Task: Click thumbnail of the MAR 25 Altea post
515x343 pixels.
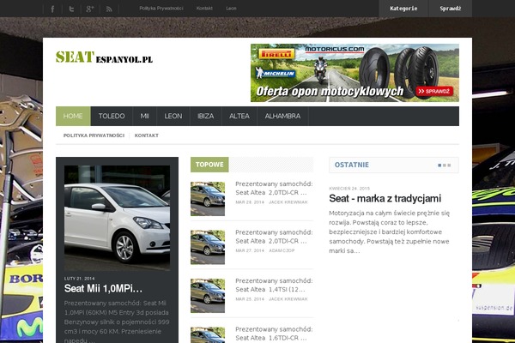Action: (x=208, y=296)
